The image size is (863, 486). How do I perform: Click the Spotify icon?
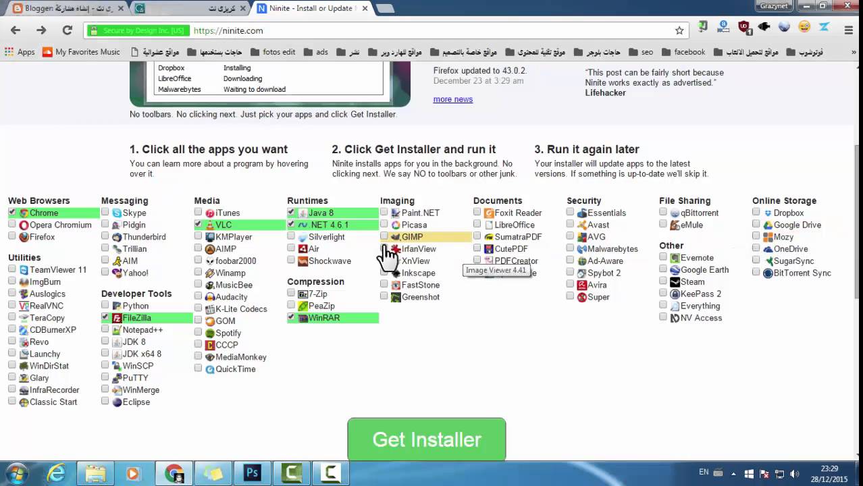[x=210, y=333]
